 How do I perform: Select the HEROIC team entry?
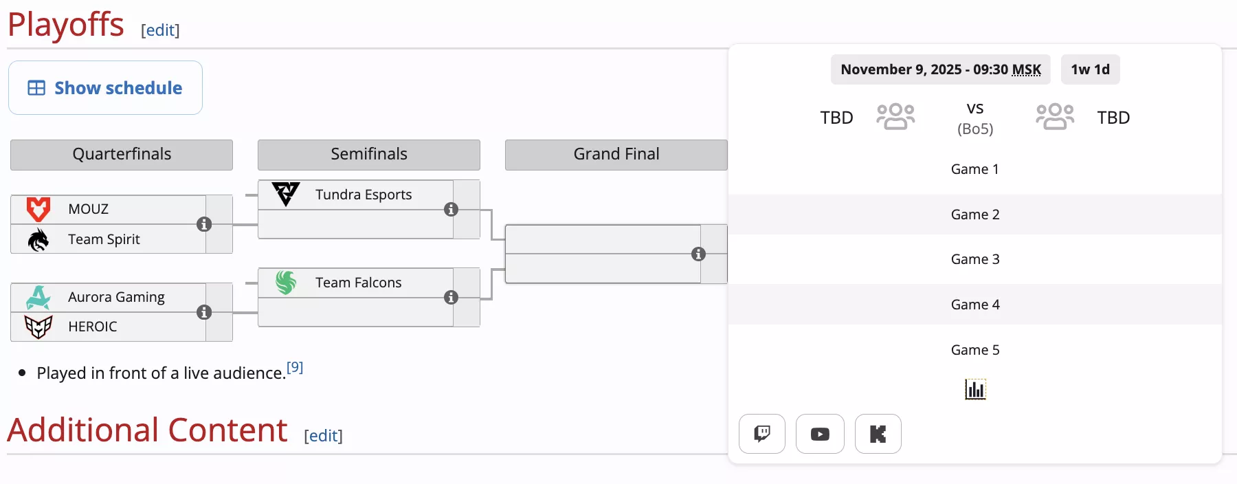tap(92, 327)
